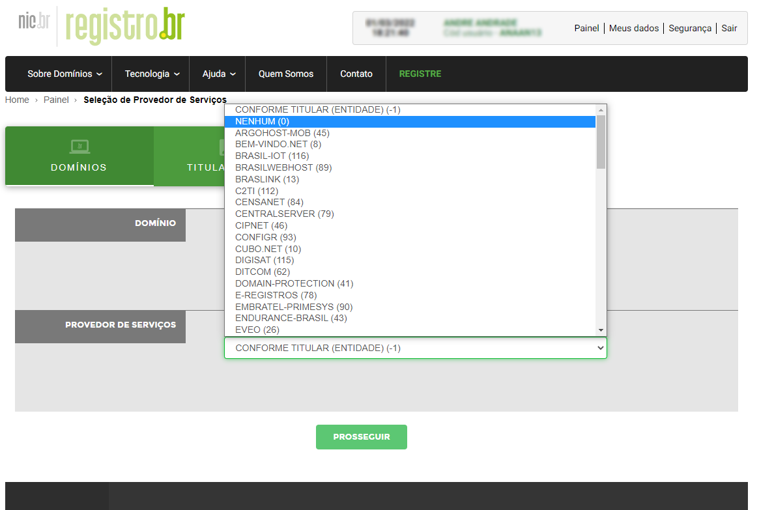Choose DIGISAT (115) from list

[410, 261]
